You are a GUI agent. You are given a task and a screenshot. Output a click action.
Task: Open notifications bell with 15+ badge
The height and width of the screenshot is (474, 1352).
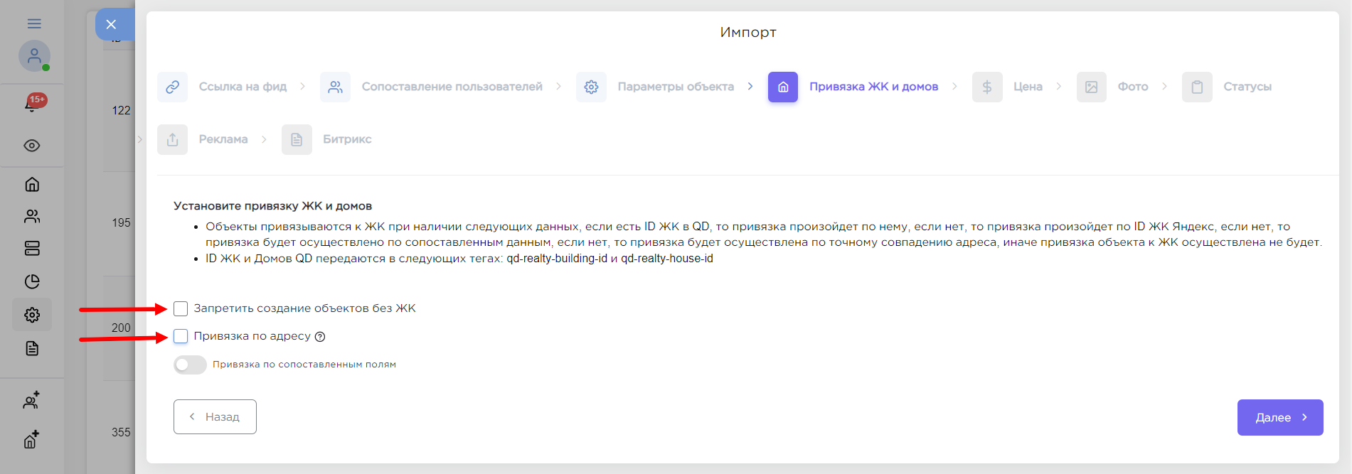[x=32, y=104]
